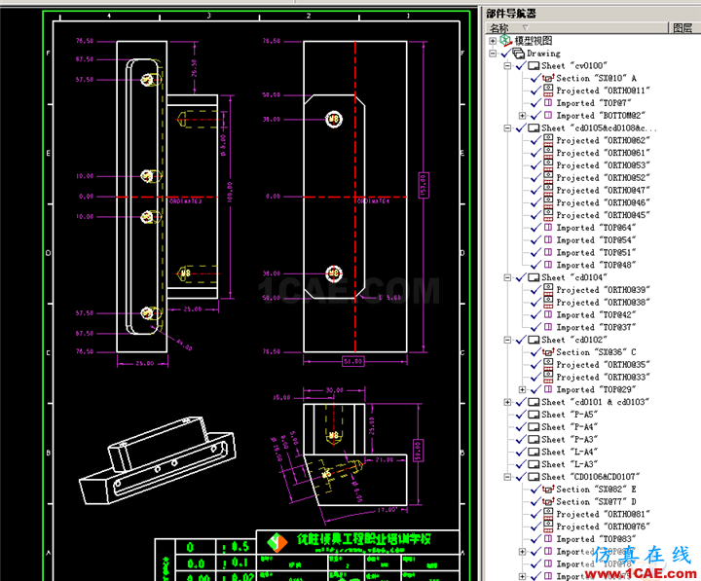Collapse the Drawing tree node
This screenshot has height=581, width=701.
point(493,54)
